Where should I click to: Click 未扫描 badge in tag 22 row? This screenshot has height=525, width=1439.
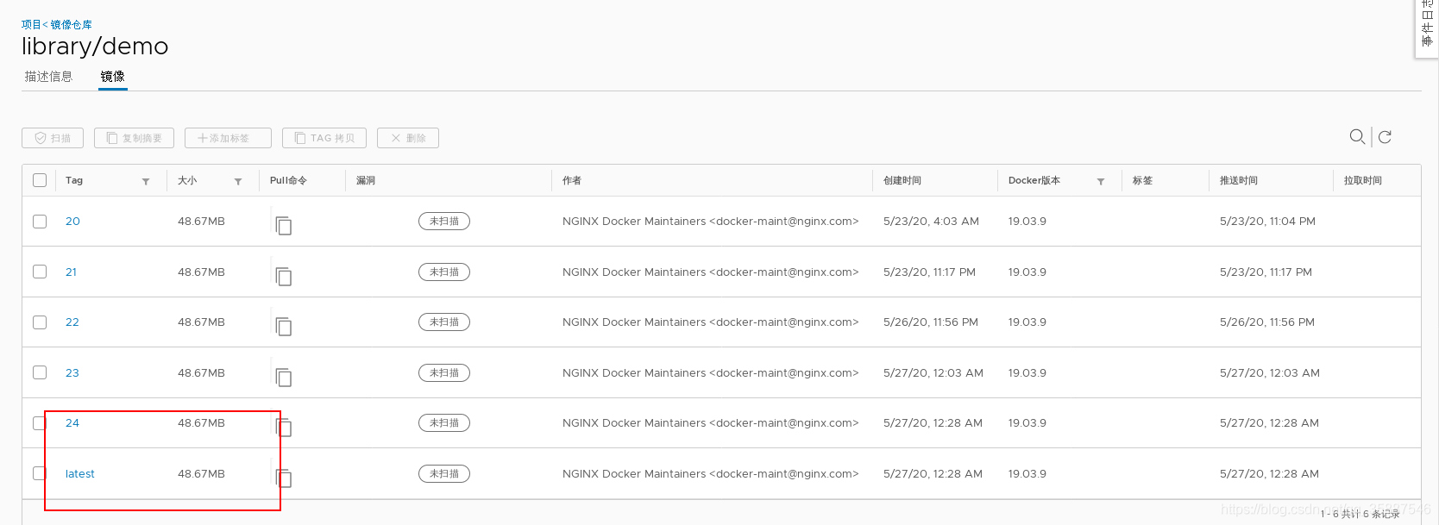(444, 322)
